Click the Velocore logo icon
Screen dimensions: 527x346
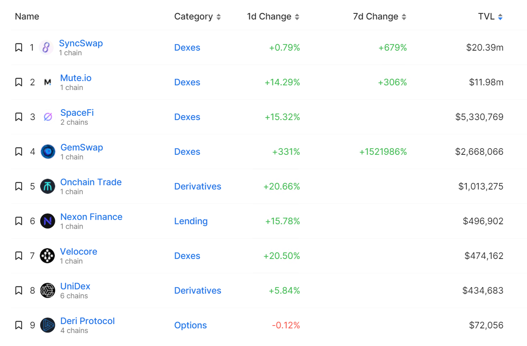(48, 256)
